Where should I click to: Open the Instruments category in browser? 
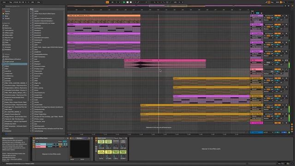pyautogui.click(x=9, y=30)
